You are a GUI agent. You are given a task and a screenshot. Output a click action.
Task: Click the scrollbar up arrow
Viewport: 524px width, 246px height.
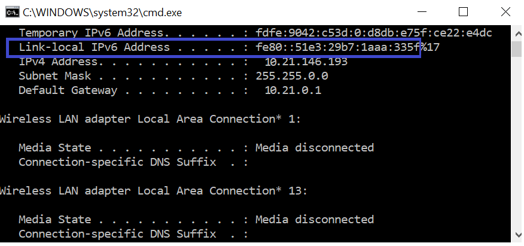pos(517,34)
